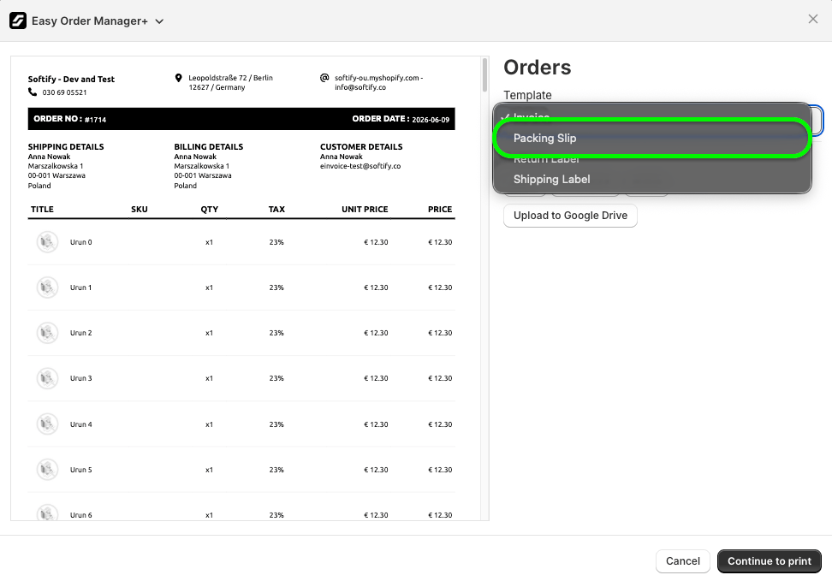Click Continue to print
The width and height of the screenshot is (832, 581).
770,560
